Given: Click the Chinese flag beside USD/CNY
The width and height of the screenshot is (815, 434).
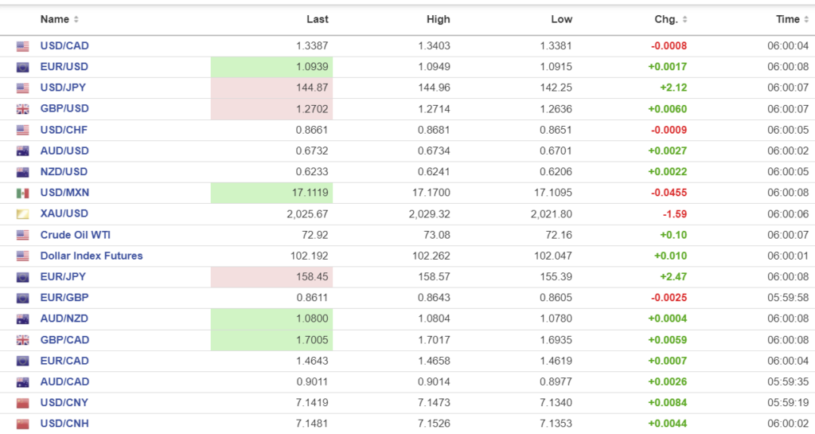Looking at the screenshot, I should point(22,403).
